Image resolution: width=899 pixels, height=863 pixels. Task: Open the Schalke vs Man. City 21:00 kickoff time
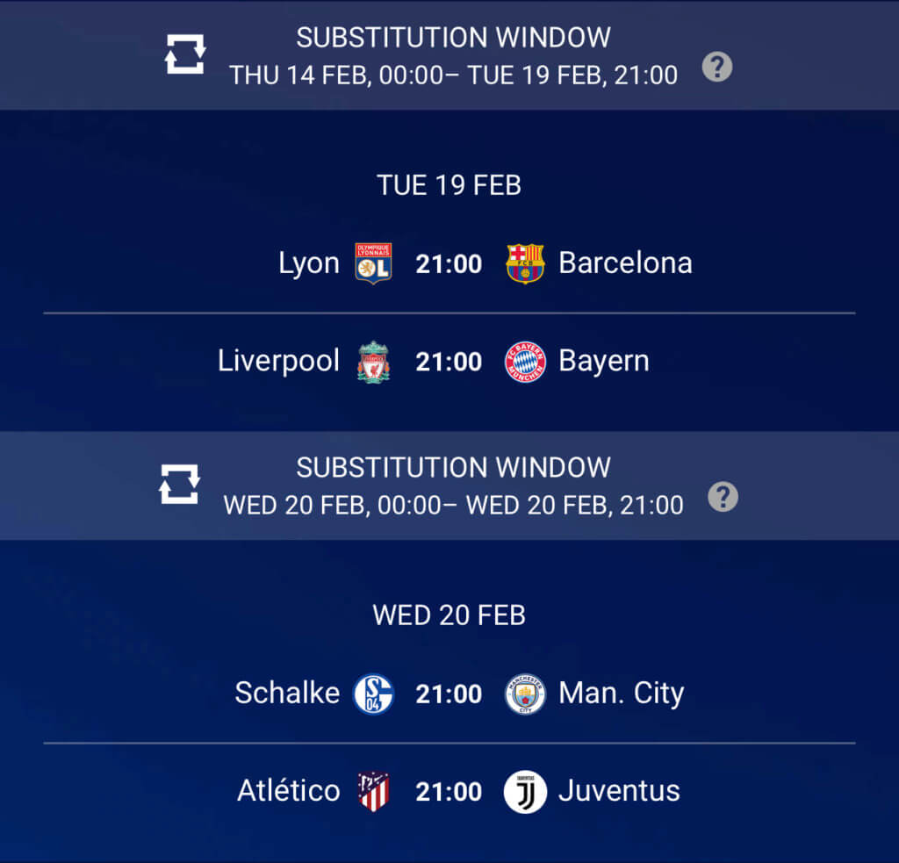(x=449, y=694)
